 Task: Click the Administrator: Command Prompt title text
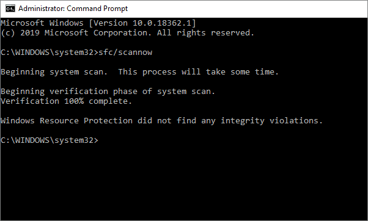pos(73,9)
